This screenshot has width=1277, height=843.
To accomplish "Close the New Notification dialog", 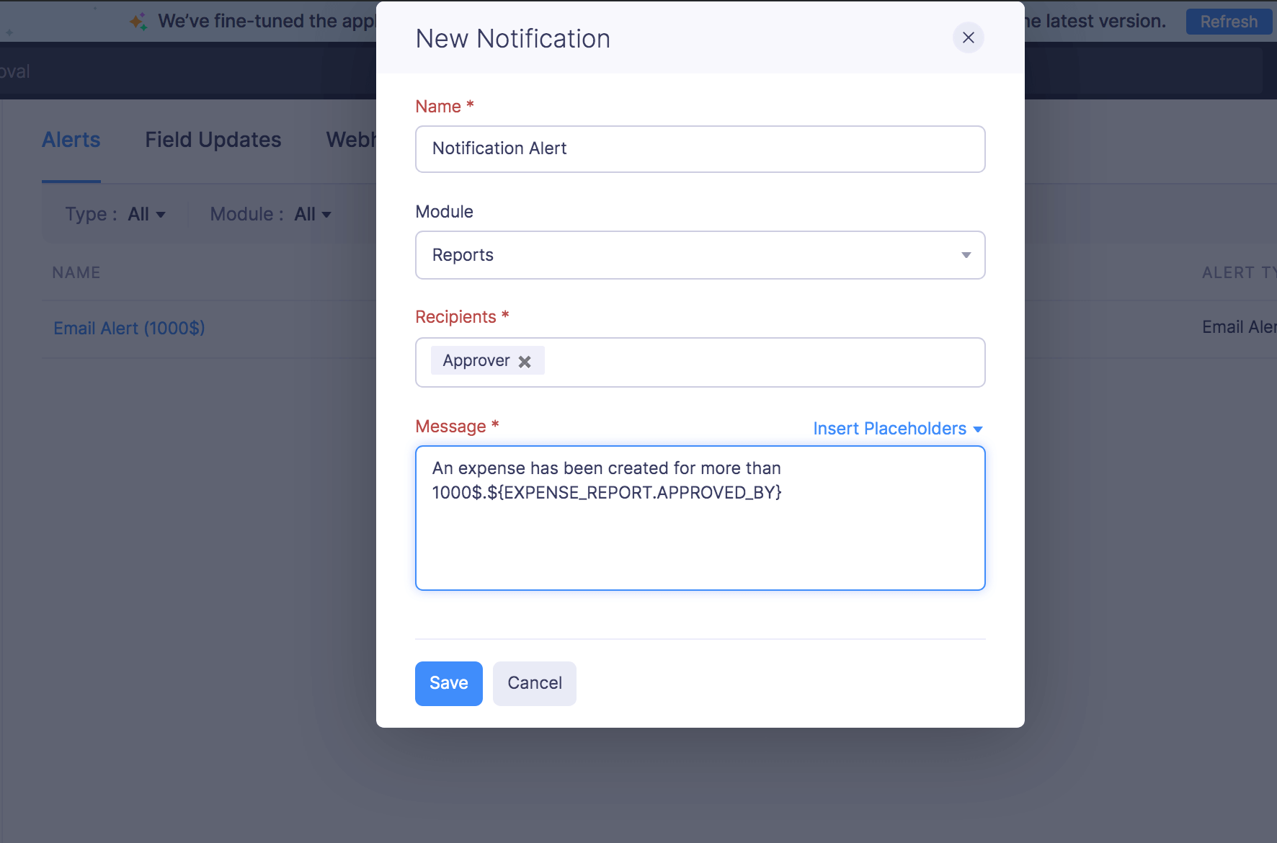I will [x=969, y=37].
